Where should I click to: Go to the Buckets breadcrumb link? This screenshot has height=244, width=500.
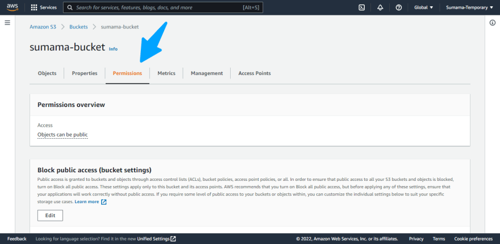point(78,27)
